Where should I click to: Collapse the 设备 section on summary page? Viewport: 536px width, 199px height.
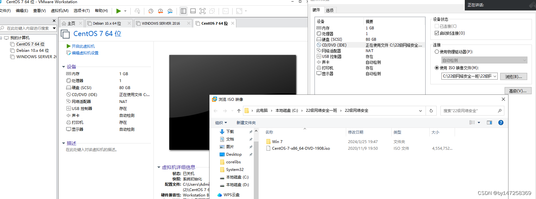click(64, 67)
